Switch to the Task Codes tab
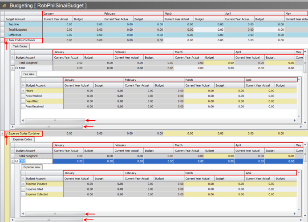Viewport: 308px width, 222px height. [20, 46]
